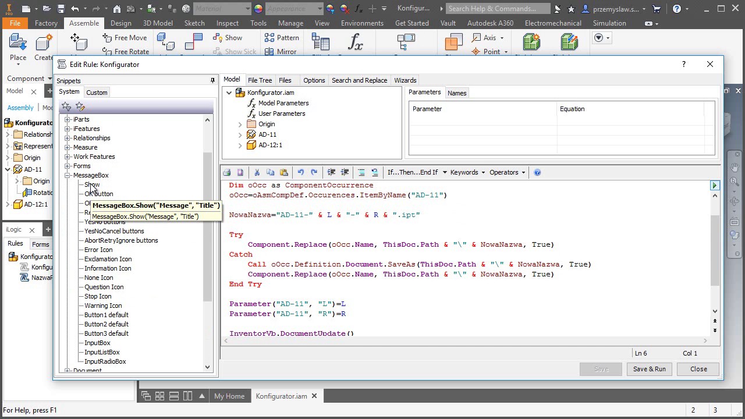The height and width of the screenshot is (419, 745).
Task: Select User Parameters in rule tree
Action: (x=282, y=113)
